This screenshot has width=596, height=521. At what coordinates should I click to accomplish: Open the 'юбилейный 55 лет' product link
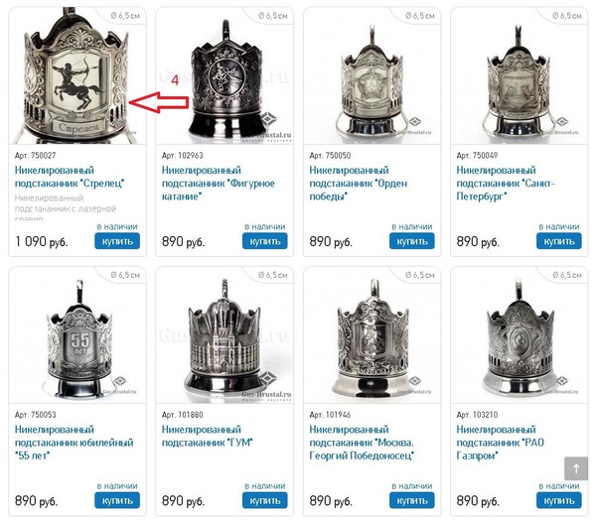tap(74, 443)
